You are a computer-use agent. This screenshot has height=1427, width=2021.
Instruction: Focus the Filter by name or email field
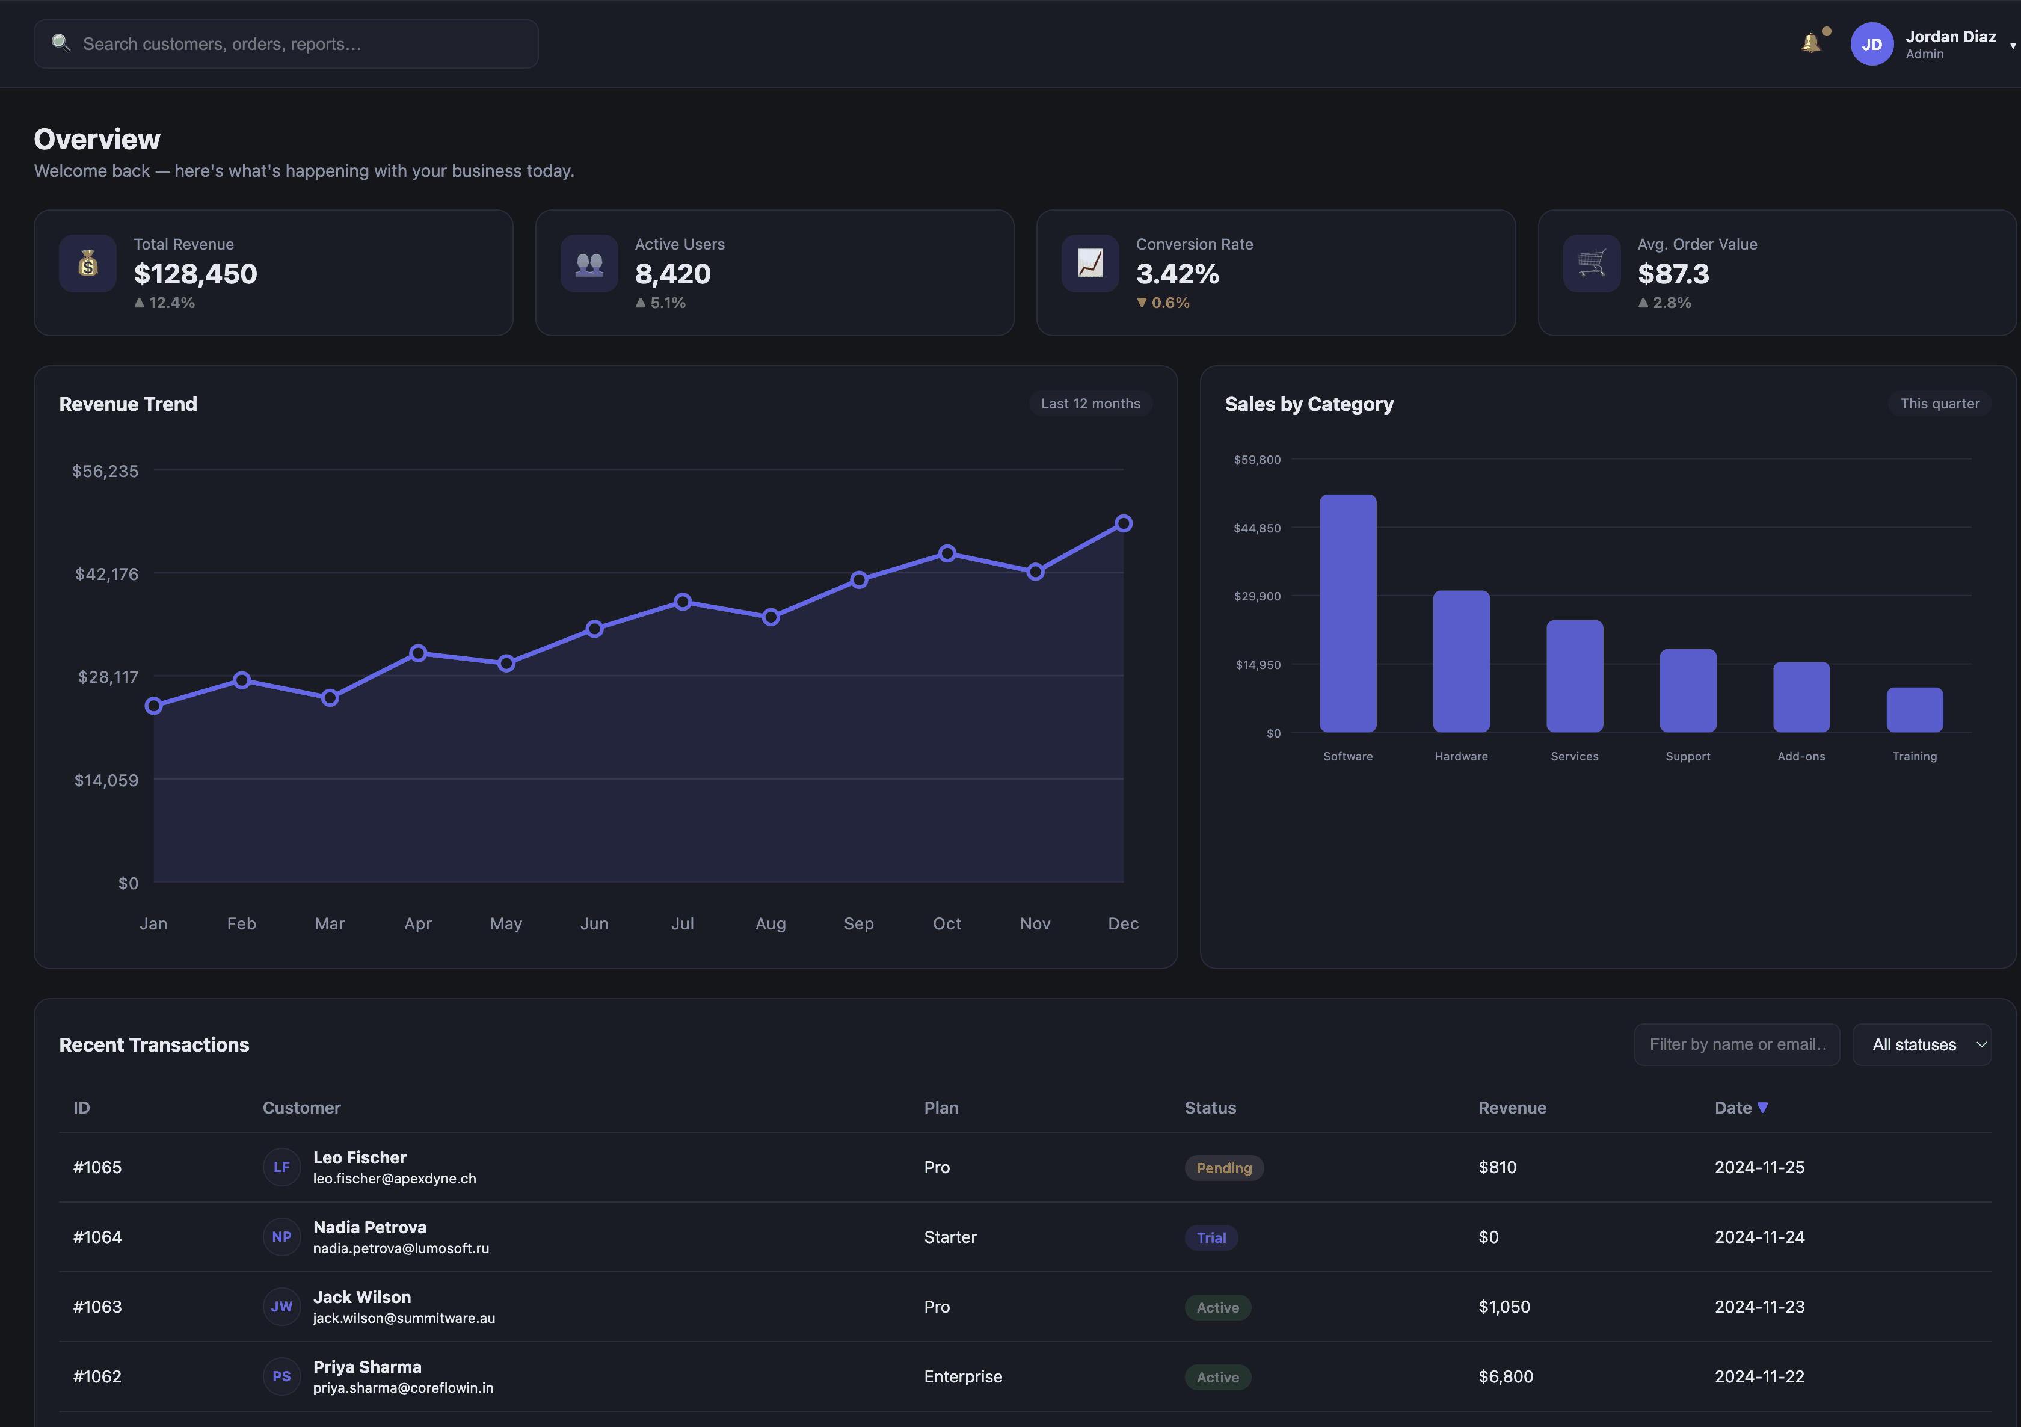(x=1736, y=1044)
